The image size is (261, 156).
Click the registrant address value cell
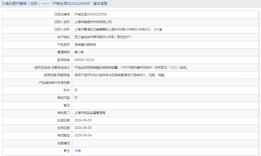118,30
